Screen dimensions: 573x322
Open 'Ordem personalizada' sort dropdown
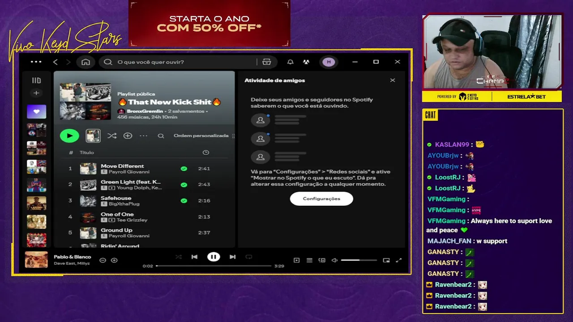204,136
